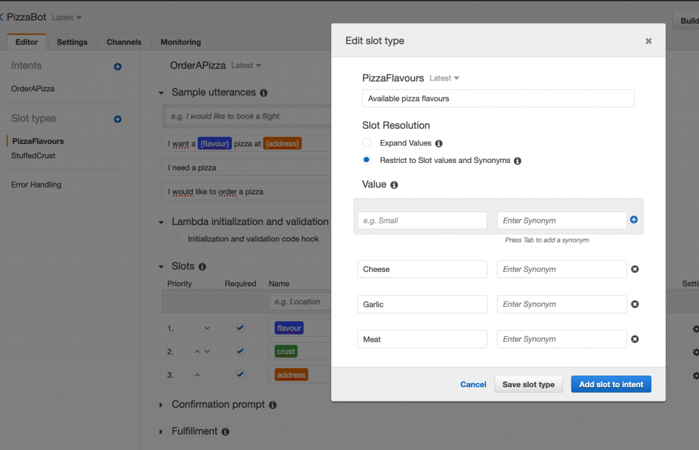
Task: Click the blue plus to add value
Action: (x=633, y=220)
